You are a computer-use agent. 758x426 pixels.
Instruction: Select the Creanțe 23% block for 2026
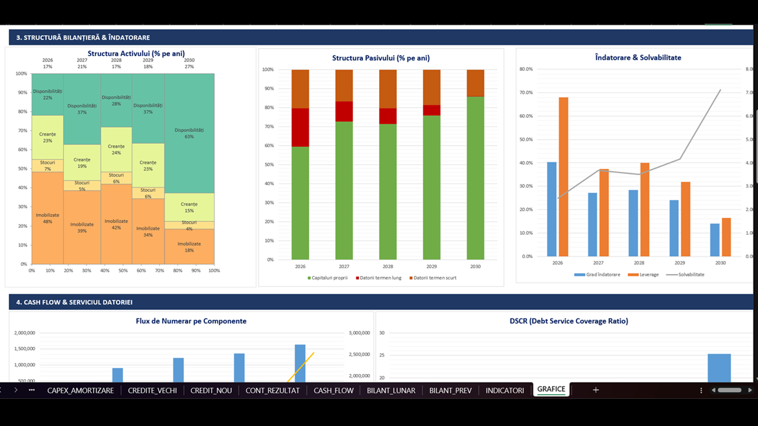(47, 137)
